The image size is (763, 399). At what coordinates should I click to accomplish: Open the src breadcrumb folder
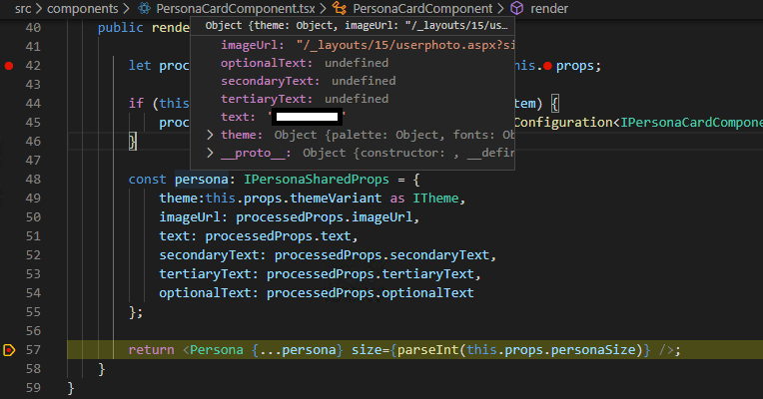click(x=23, y=8)
